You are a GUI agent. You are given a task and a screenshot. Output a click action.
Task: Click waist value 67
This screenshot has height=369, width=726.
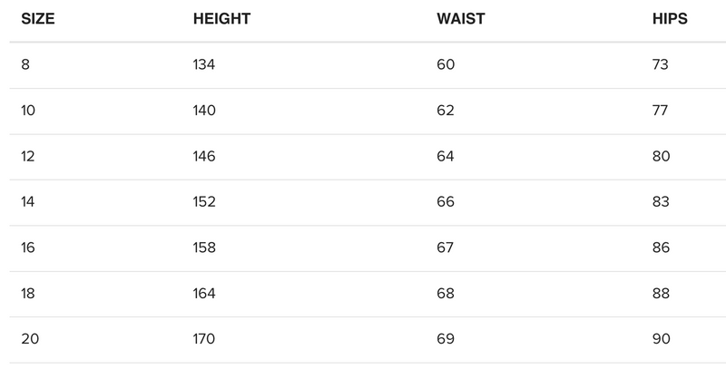coord(446,248)
